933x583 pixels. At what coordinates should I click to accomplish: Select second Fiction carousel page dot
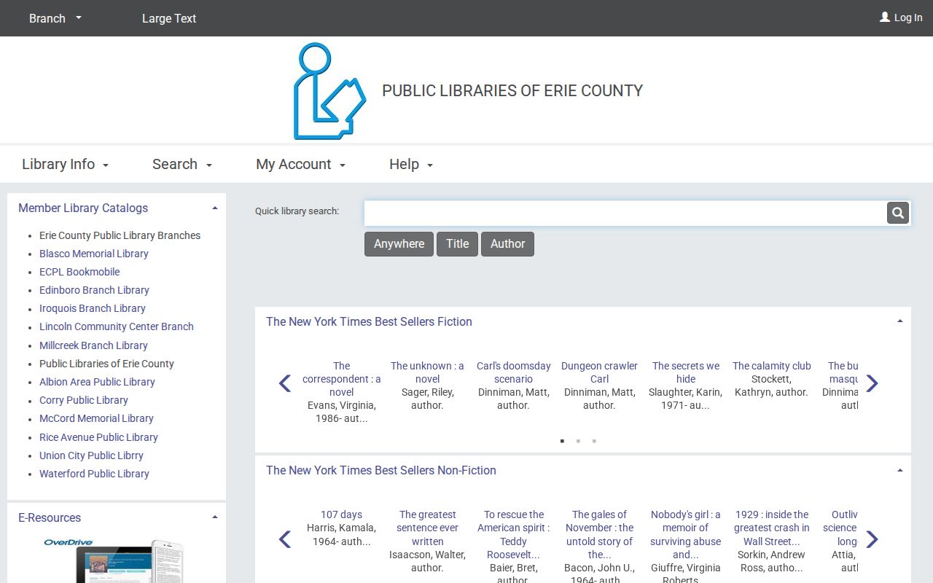tap(578, 441)
